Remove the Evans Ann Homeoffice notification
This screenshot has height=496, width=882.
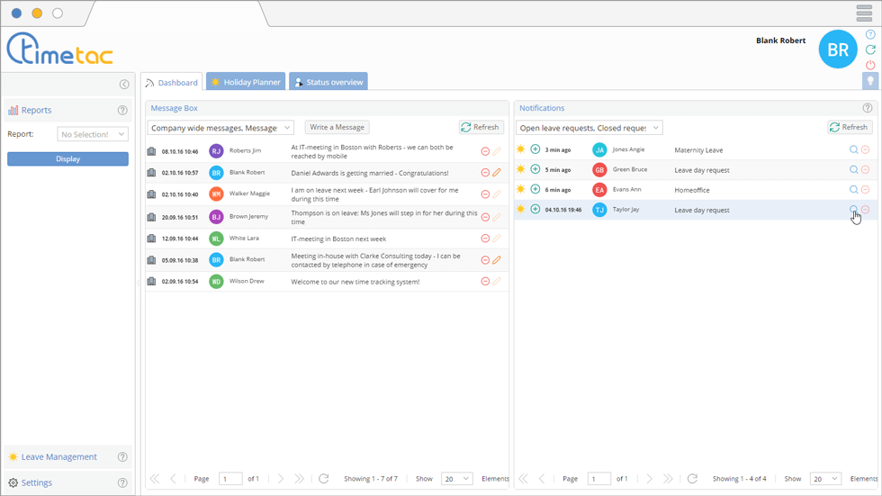click(865, 190)
